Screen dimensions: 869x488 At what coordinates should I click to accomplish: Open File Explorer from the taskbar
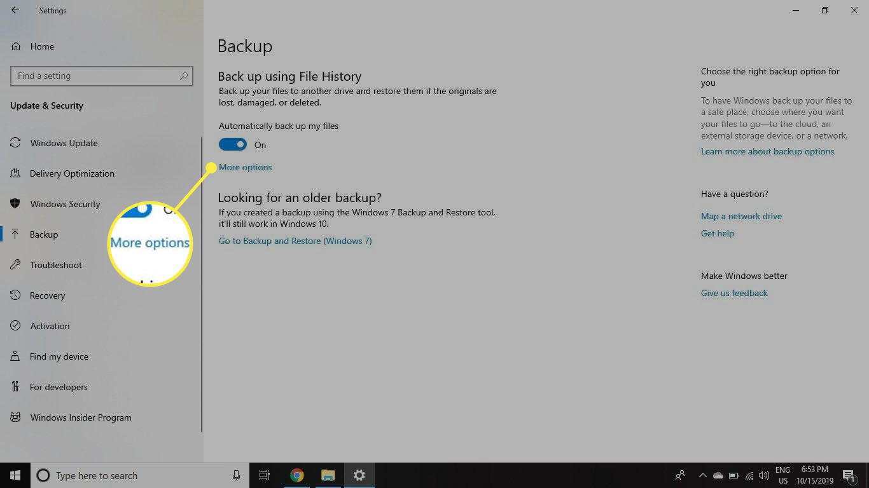(328, 475)
